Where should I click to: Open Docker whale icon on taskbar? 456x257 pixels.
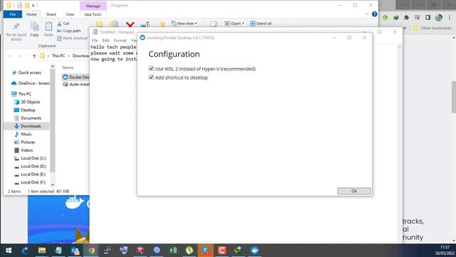[255, 251]
